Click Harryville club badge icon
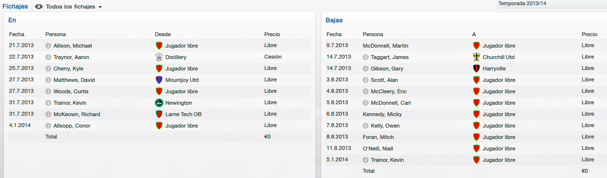The width and height of the screenshot is (607, 178). click(476, 69)
